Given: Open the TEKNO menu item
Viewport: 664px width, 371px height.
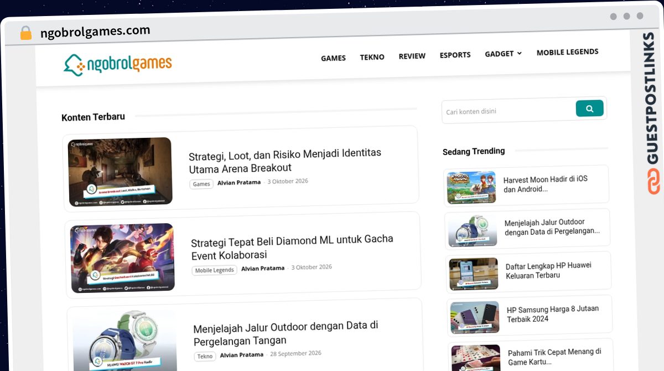Looking at the screenshot, I should 372,57.
